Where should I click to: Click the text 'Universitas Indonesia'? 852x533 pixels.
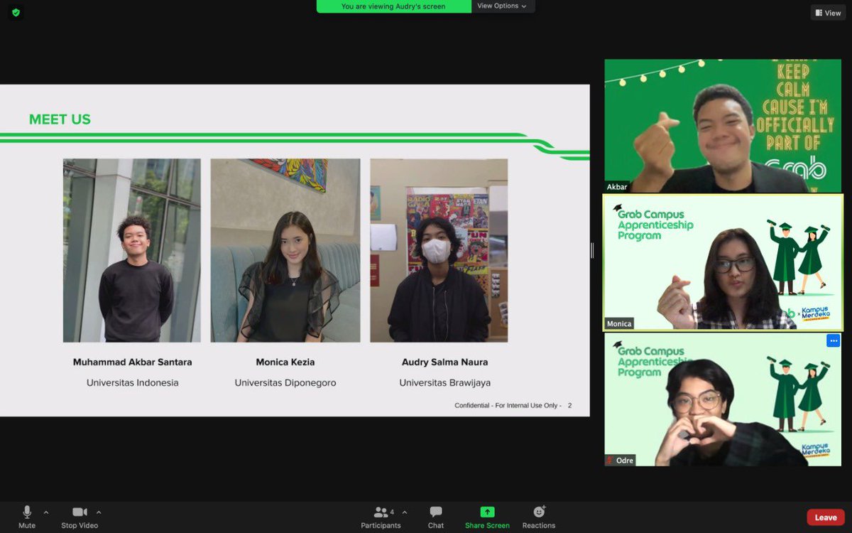(x=132, y=383)
